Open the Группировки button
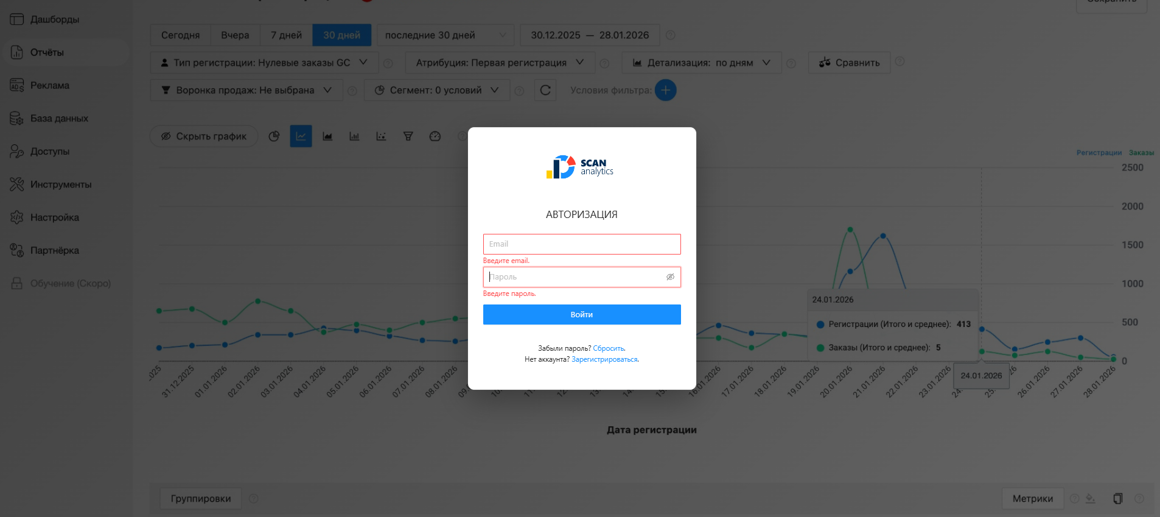Screen dimensions: 1160x517 [201, 499]
